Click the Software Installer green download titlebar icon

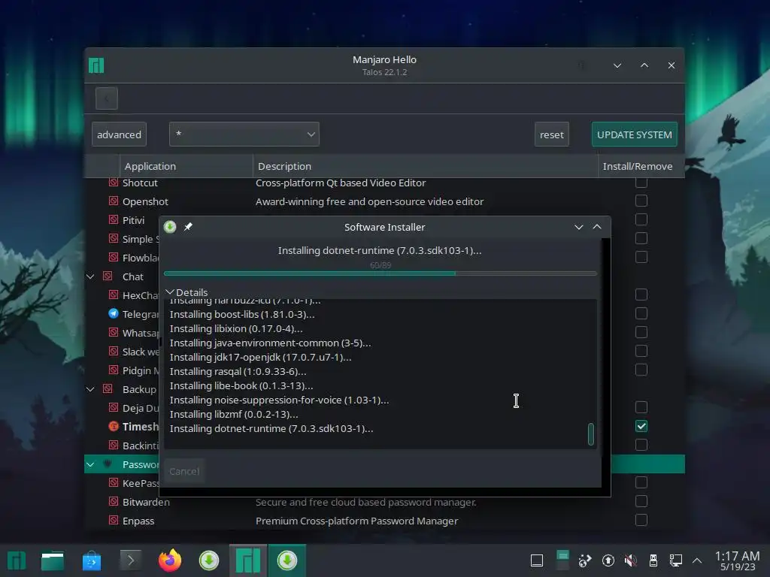point(170,227)
